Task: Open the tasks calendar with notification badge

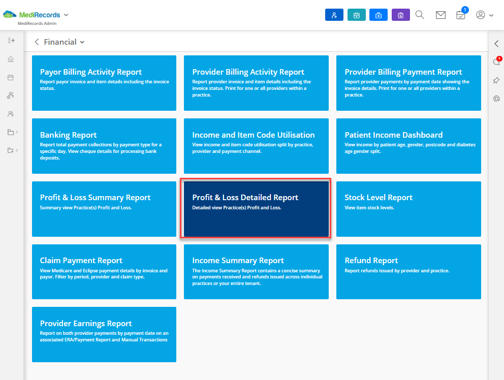Action: [461, 15]
